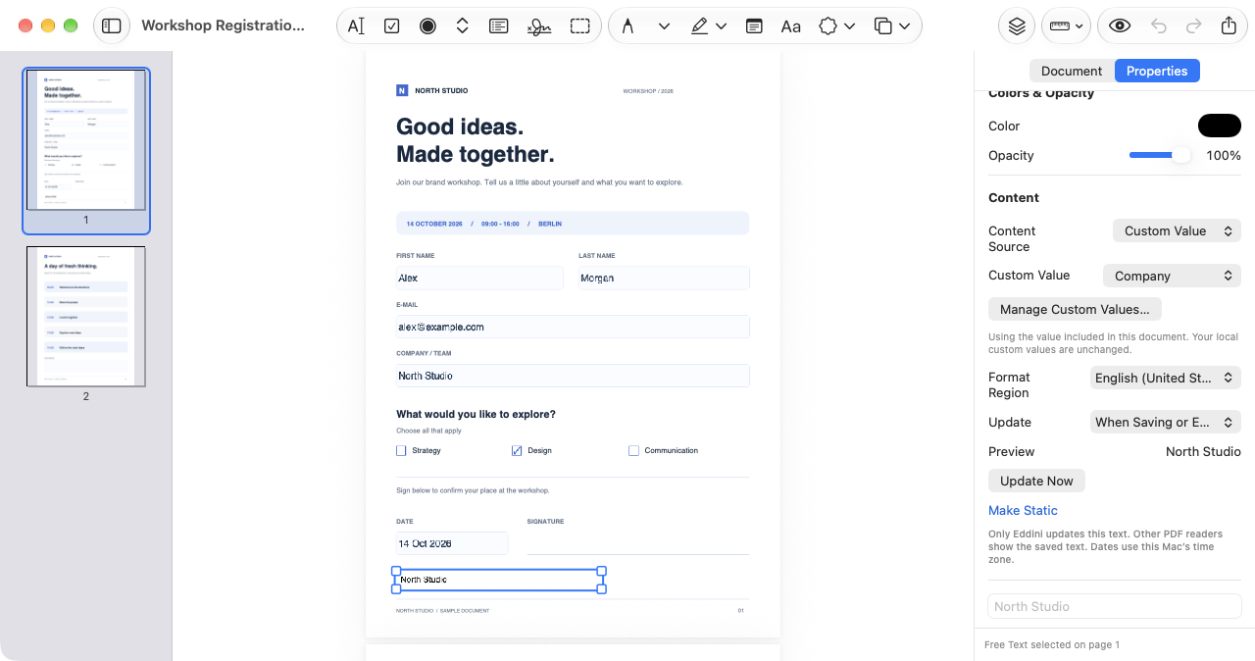Click the E-mail form field

[x=573, y=327]
